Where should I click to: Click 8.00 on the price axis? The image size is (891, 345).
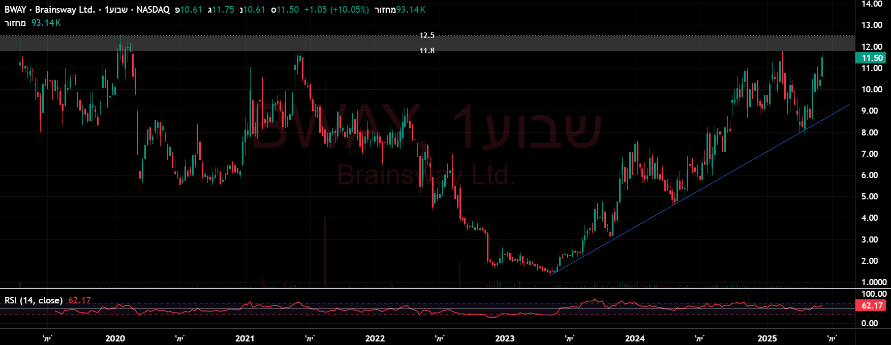pos(870,132)
